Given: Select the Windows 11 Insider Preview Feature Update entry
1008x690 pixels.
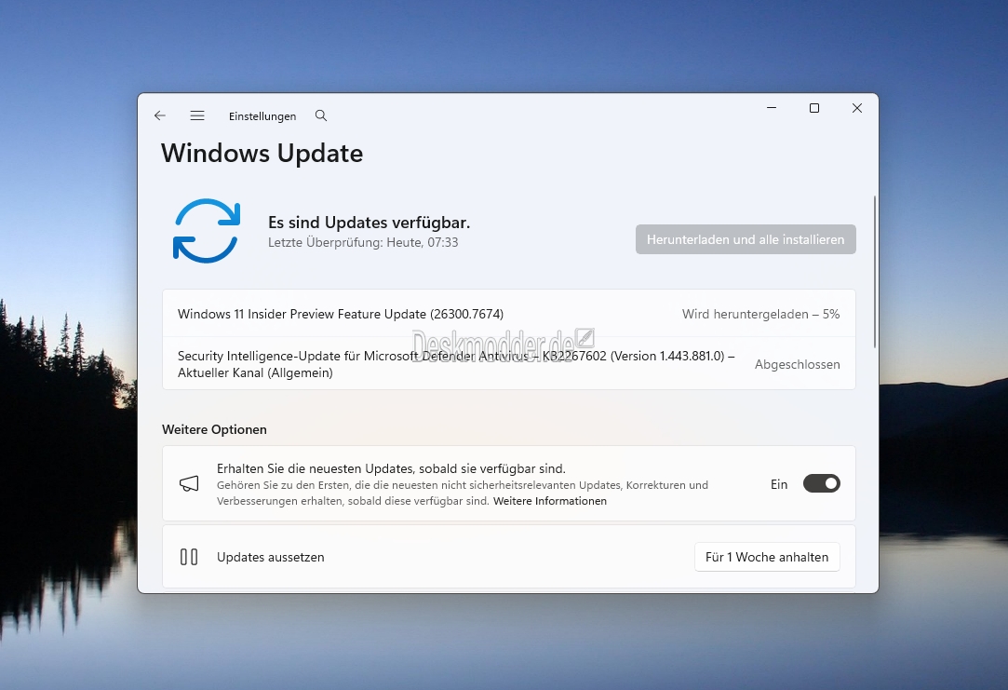Looking at the screenshot, I should (x=341, y=314).
